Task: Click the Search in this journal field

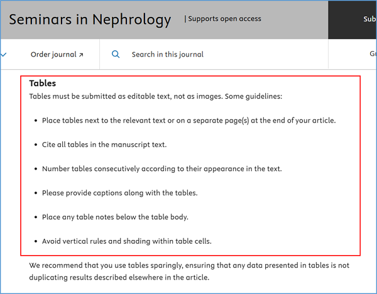Action: (x=168, y=55)
